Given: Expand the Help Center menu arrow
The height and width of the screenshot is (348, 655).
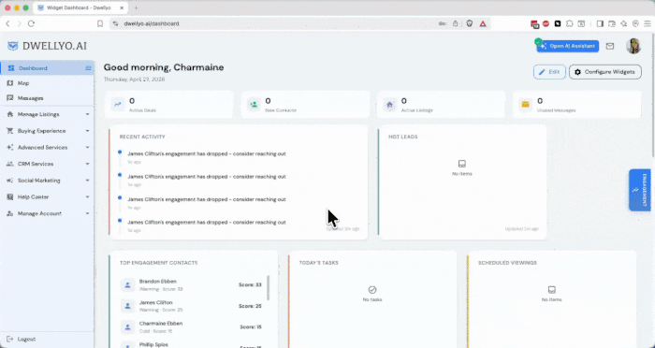Looking at the screenshot, I should 87,196.
